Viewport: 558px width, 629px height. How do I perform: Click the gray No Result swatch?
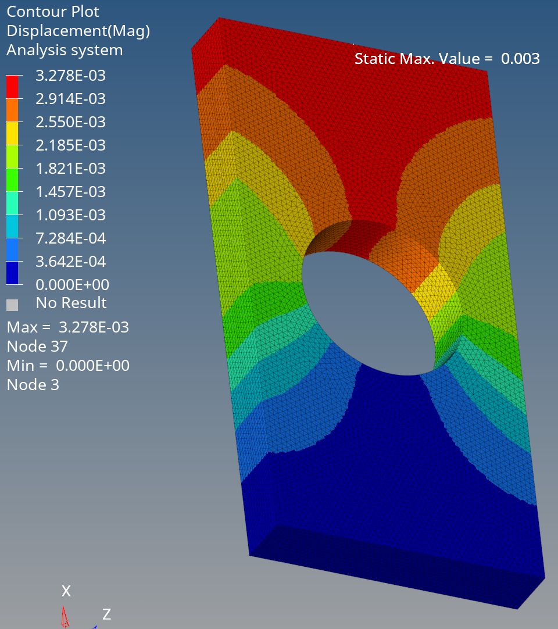point(12,305)
